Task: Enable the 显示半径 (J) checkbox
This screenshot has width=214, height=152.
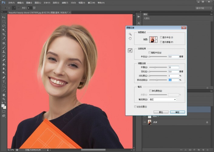Action: click(161, 37)
